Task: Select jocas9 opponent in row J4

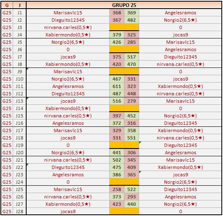Action: point(180,35)
